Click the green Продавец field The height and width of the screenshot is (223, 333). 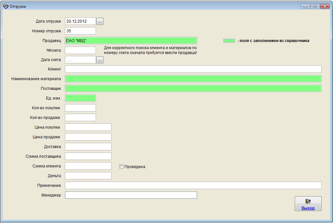coord(131,41)
